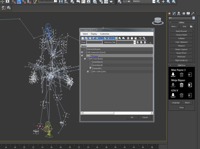This screenshot has height=149, width=200.
Task: Click the Percent Snap toggle icon
Action: (24, 2)
